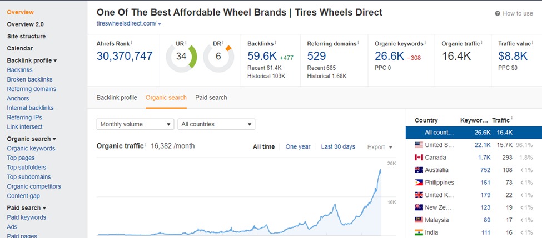Click the info icon beside Ahrefs Rank
The width and height of the screenshot is (542, 238).
click(x=132, y=43)
